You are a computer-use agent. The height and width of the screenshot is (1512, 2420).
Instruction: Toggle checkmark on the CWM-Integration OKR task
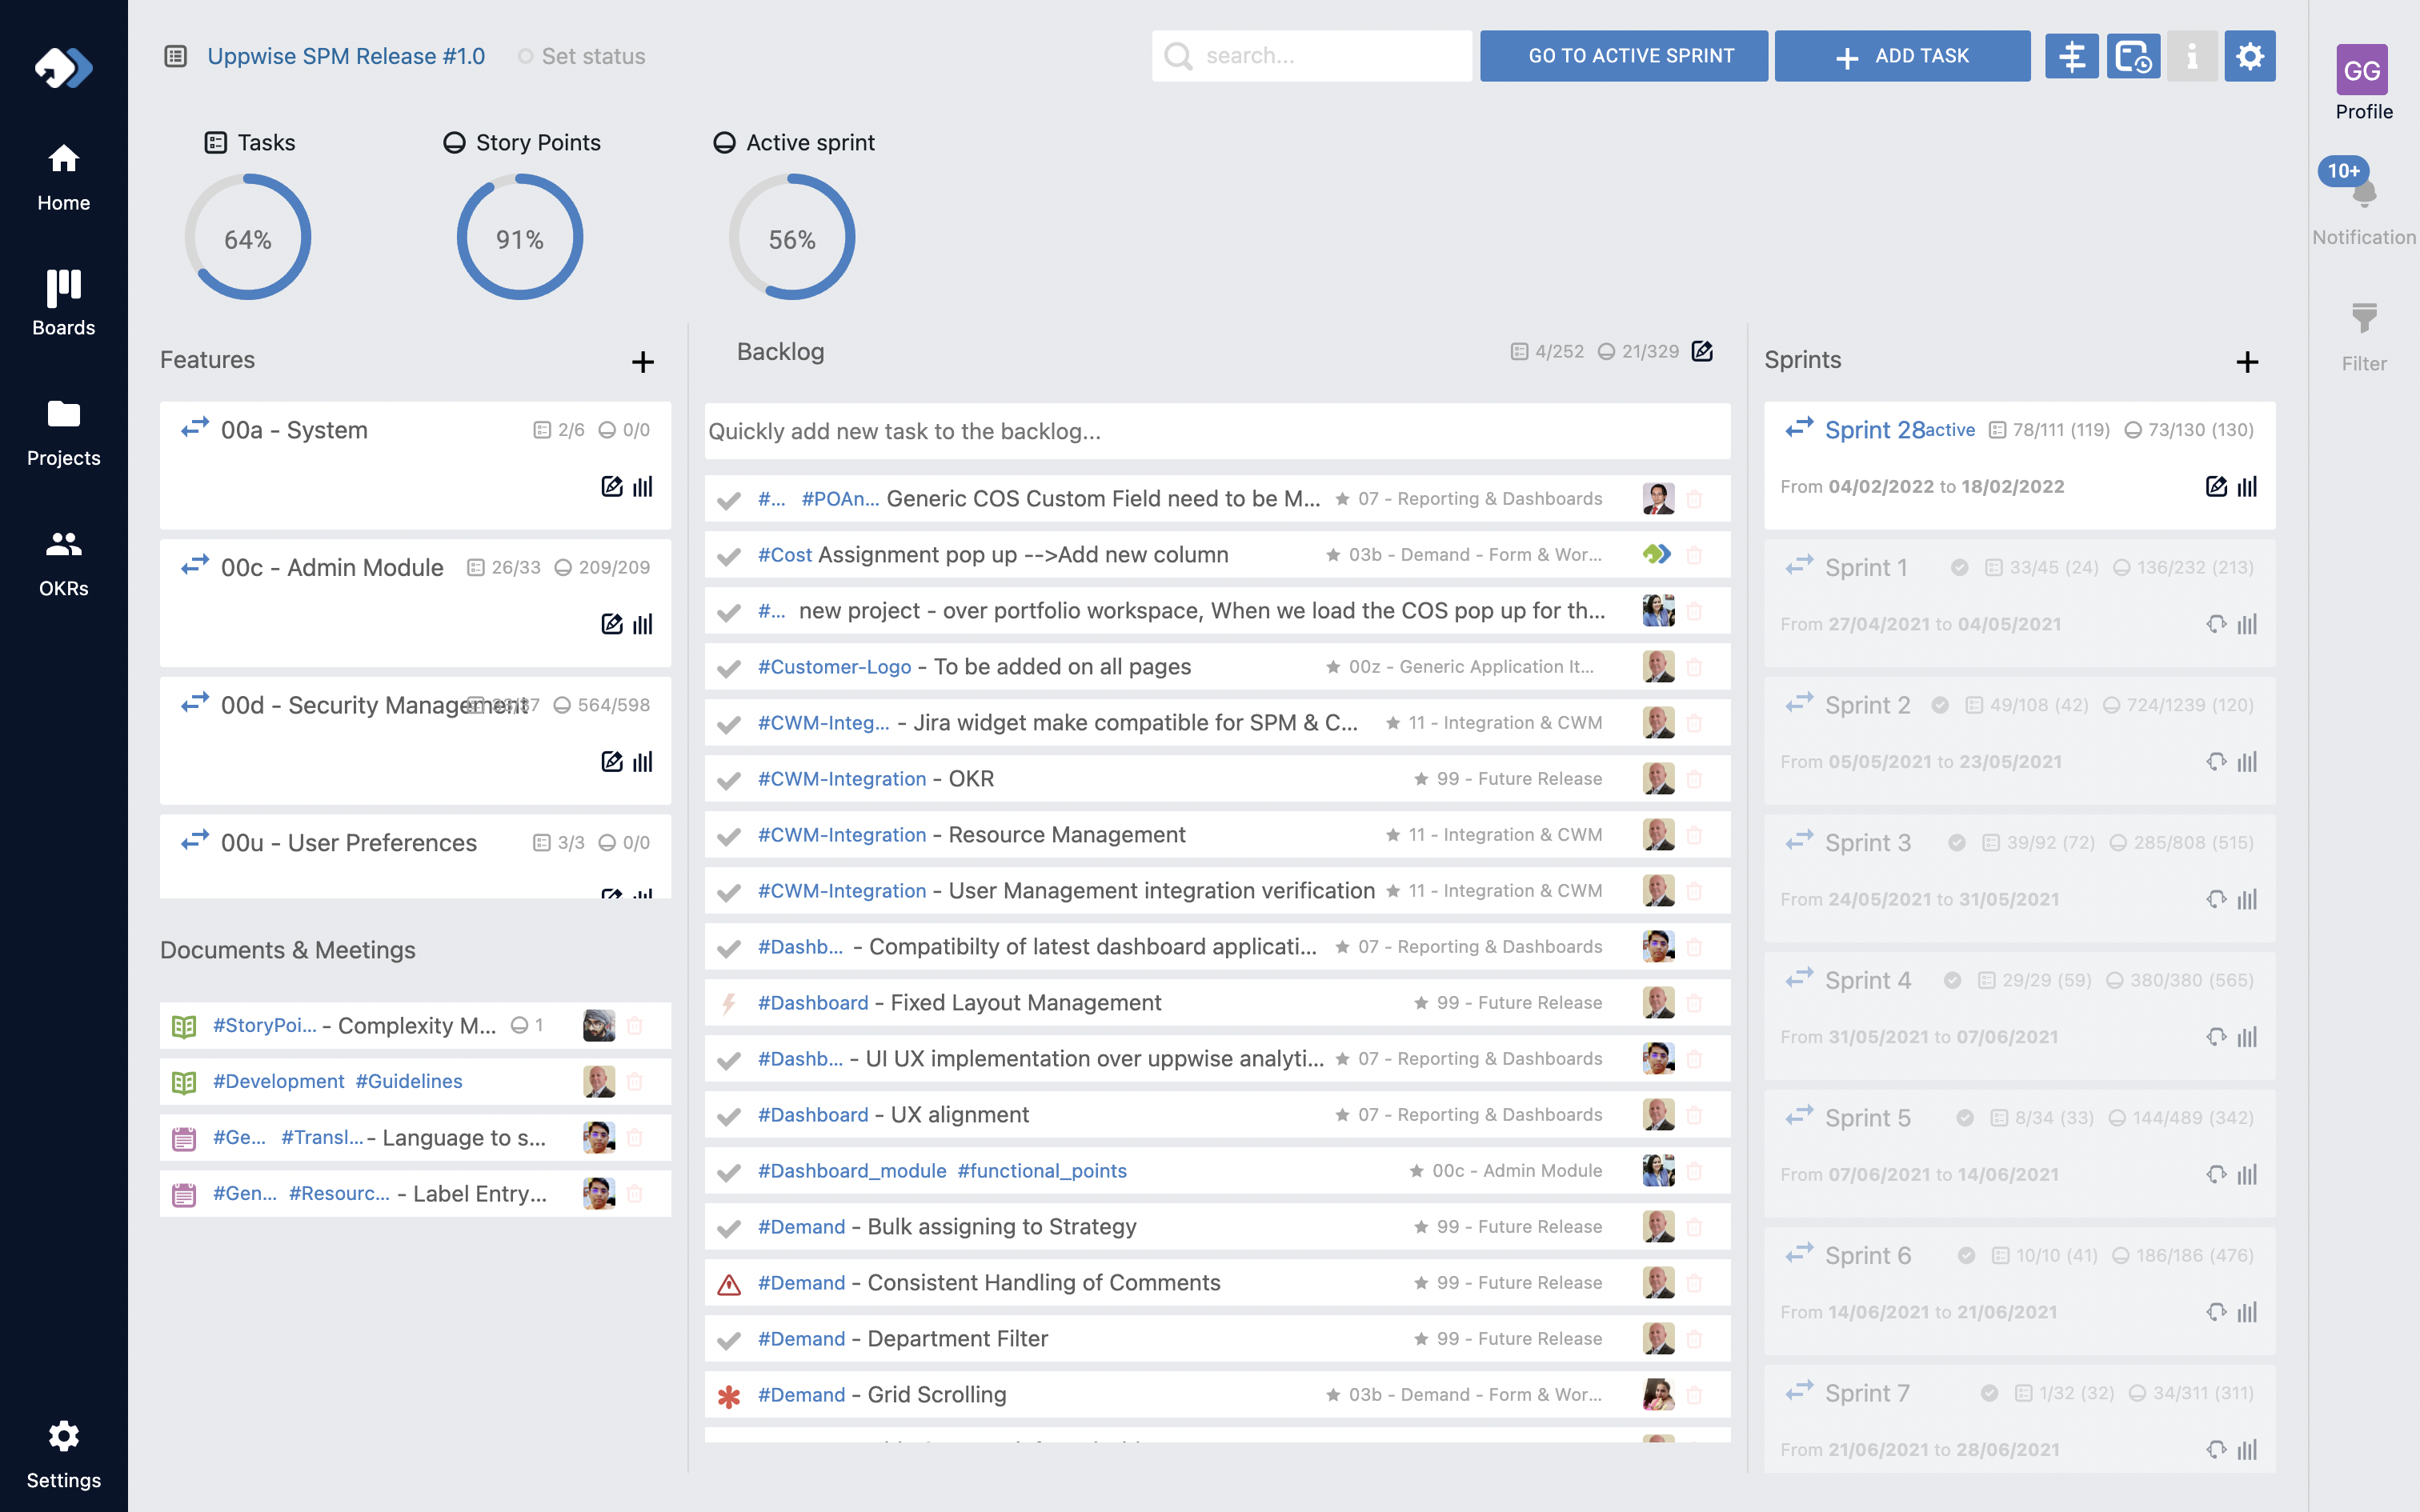tap(729, 780)
